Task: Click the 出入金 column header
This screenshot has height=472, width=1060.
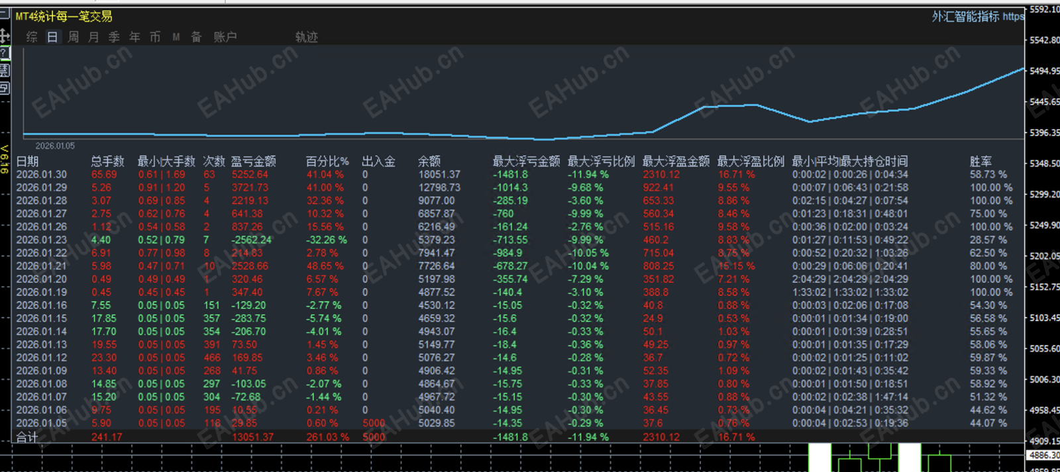Action: coord(378,161)
